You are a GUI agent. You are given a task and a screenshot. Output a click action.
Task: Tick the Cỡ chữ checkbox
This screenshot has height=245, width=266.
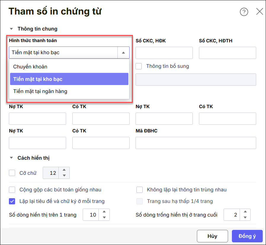coord(12,173)
